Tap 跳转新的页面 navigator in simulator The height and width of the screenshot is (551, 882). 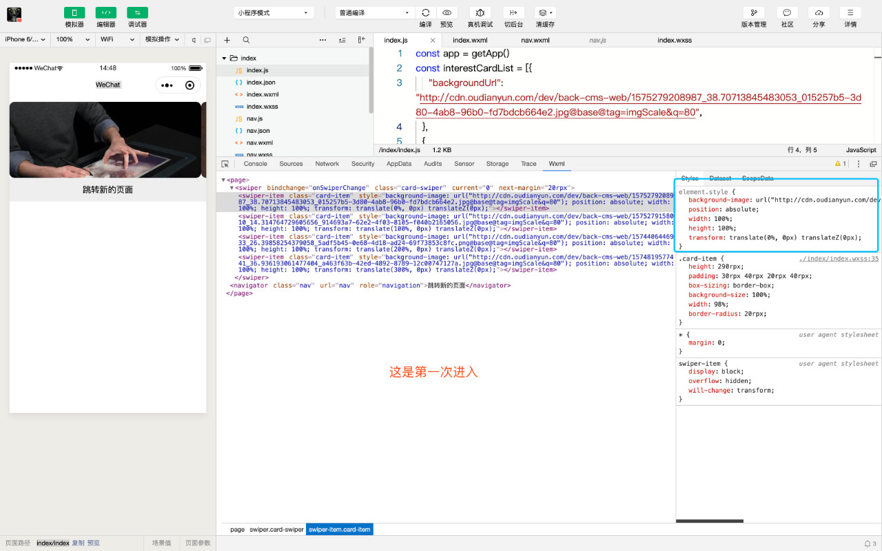click(x=107, y=189)
